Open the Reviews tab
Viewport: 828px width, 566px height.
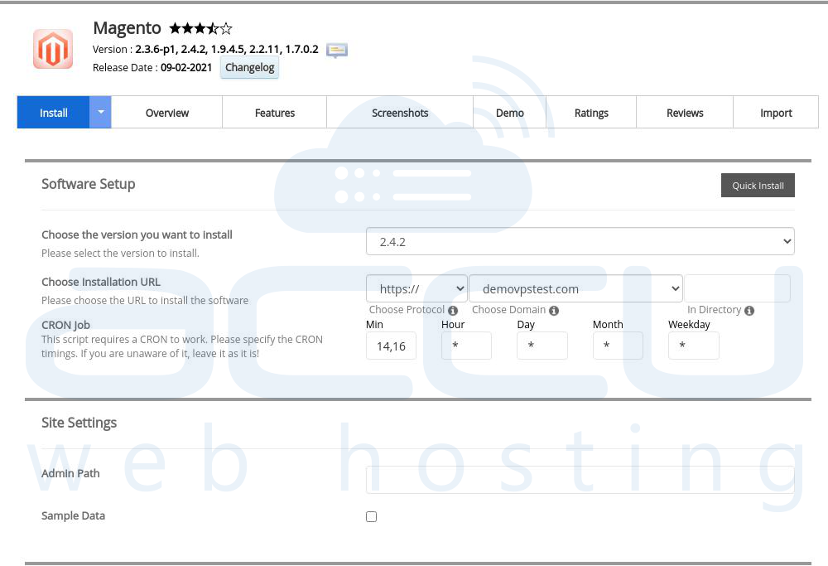[x=685, y=112]
